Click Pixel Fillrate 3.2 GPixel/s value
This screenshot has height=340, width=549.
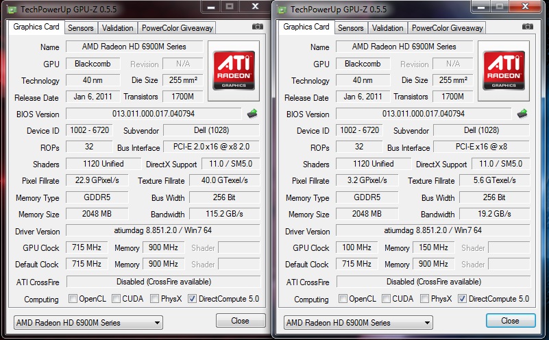pos(367,180)
